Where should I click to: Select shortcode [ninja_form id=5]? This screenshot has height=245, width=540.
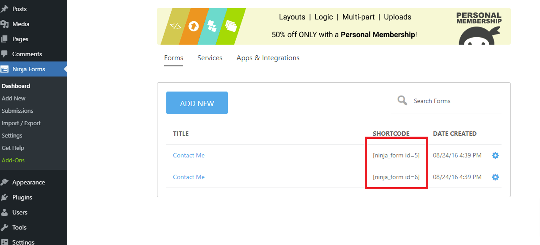tap(396, 155)
